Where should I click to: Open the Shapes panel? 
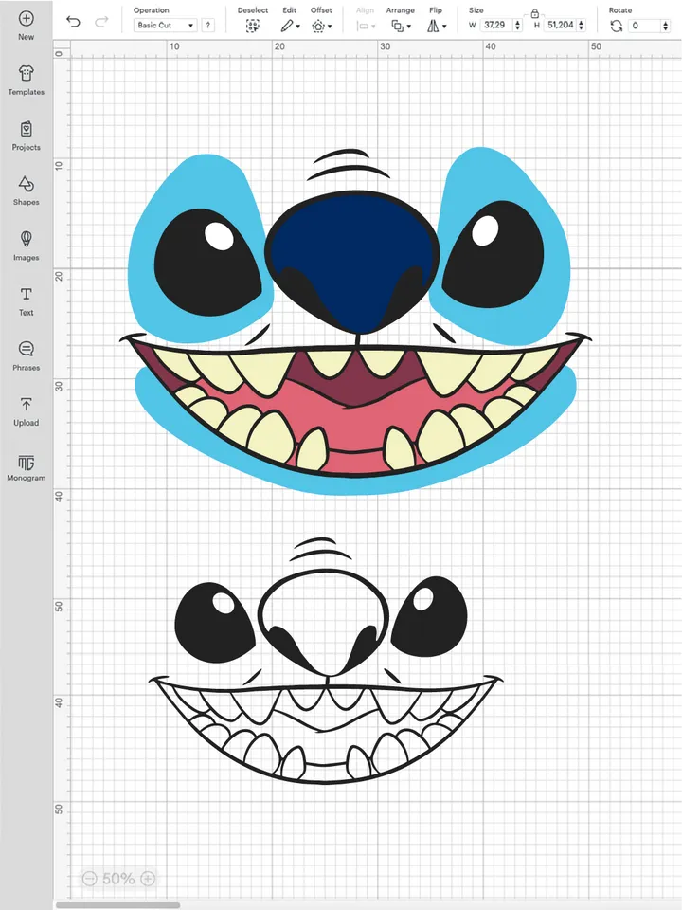(26, 190)
